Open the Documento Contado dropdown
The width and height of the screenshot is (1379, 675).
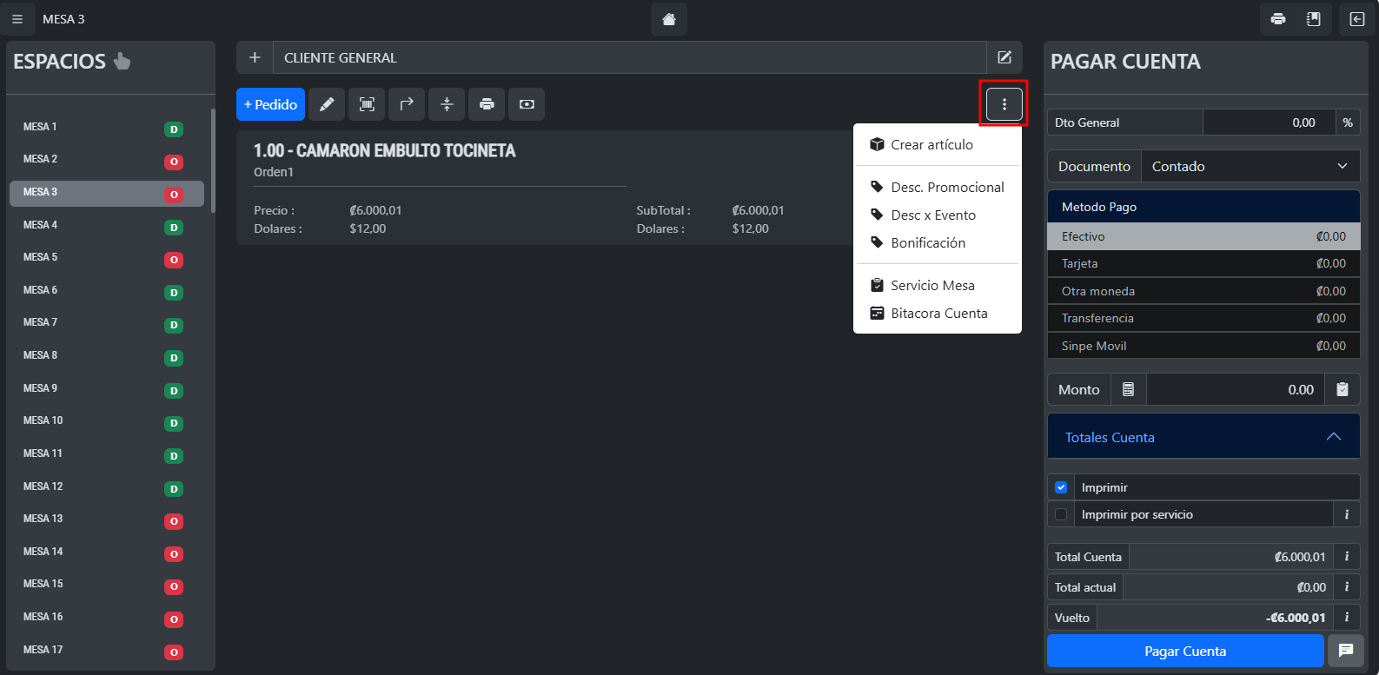click(1250, 166)
